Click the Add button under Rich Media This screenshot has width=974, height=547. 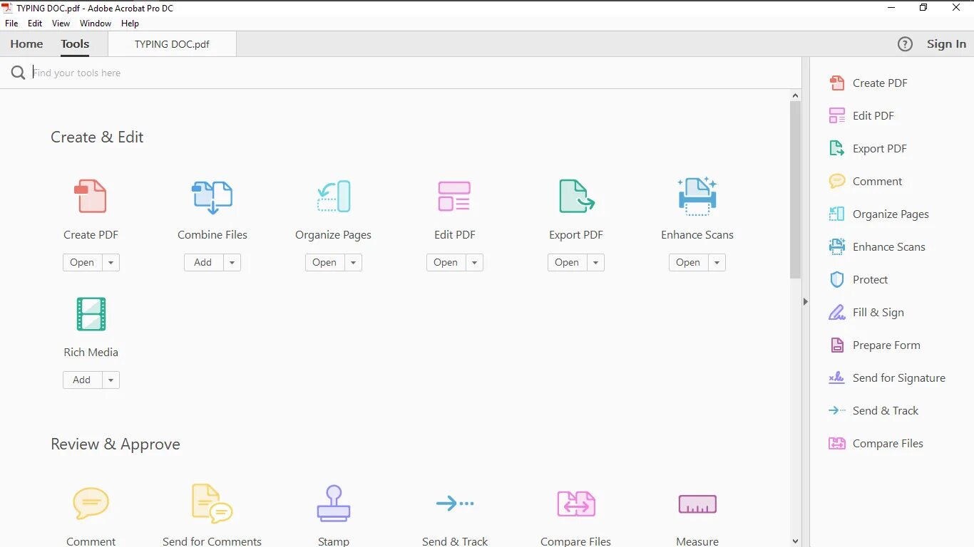pyautogui.click(x=82, y=380)
